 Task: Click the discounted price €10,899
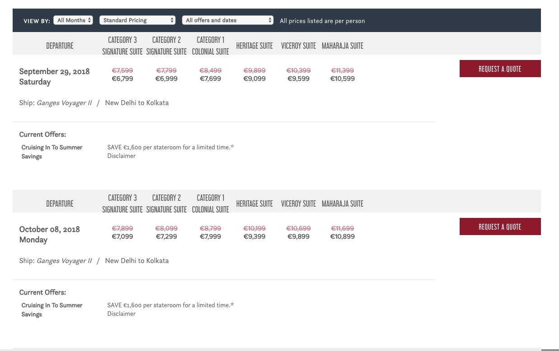coord(343,236)
